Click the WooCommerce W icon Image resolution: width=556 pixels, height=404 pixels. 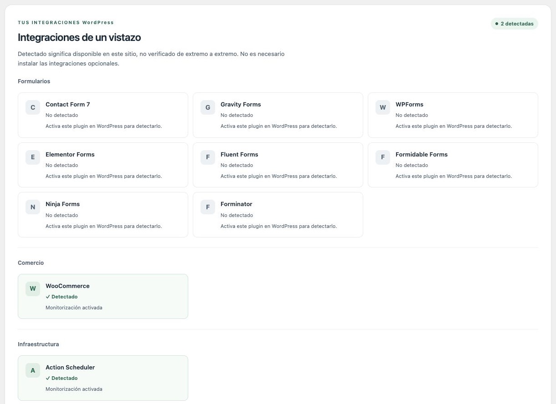pos(33,289)
